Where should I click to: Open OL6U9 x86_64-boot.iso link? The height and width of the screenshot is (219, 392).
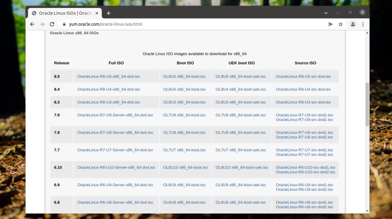[184, 185]
